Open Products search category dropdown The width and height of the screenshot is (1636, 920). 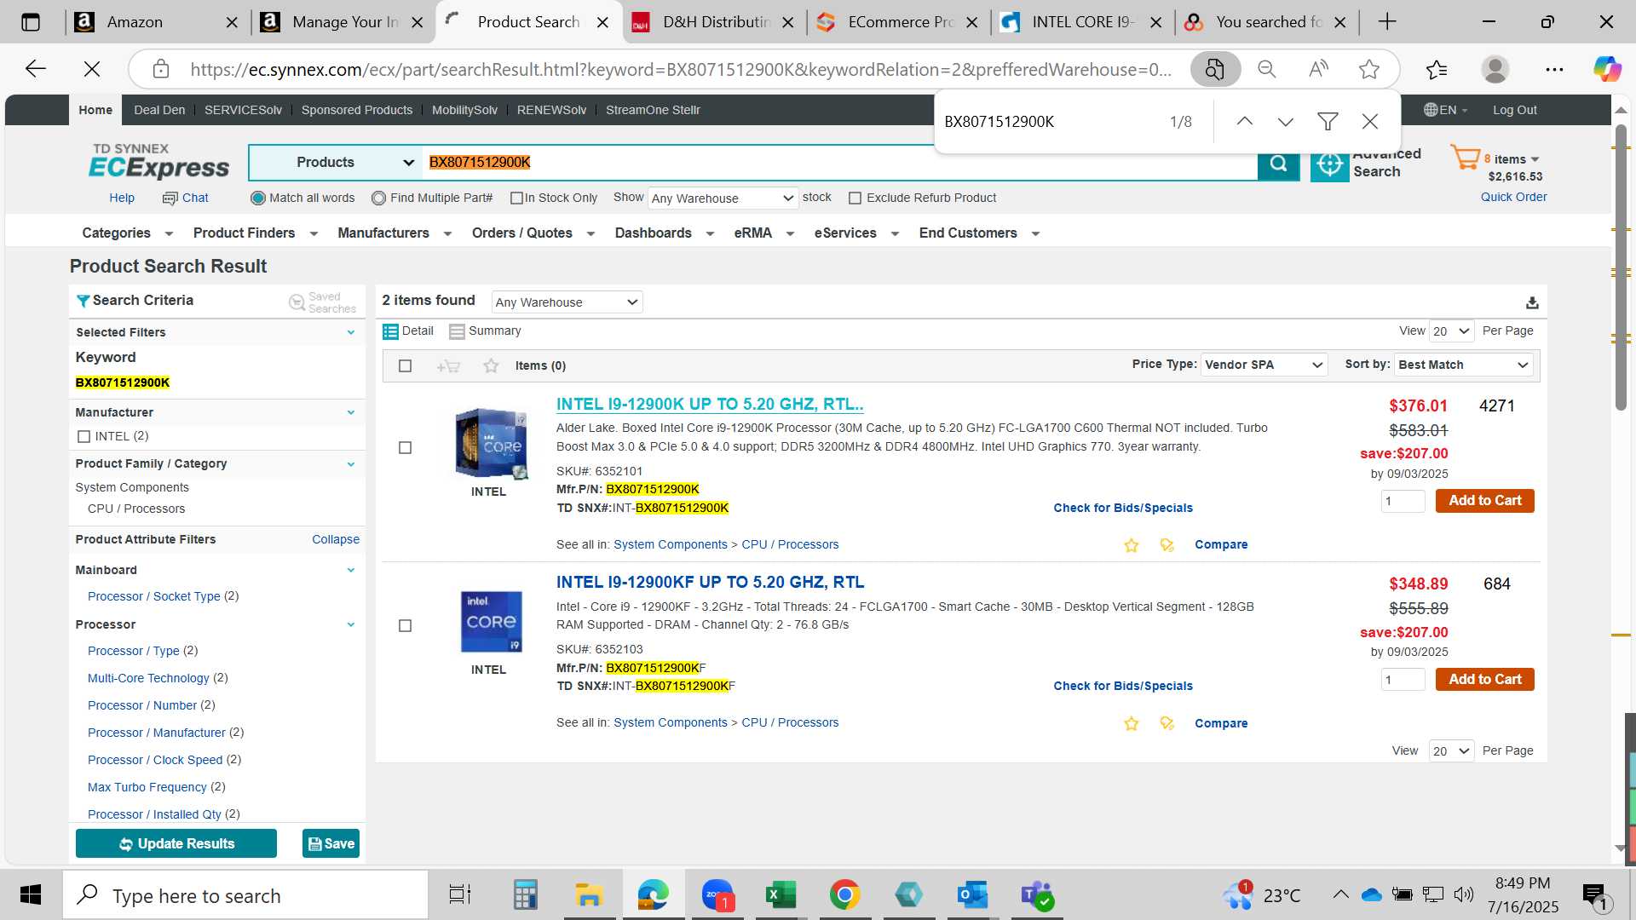coord(335,163)
